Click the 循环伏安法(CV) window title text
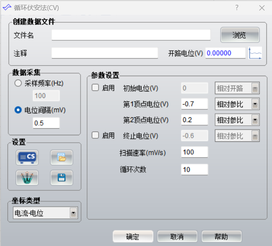This screenshot has width=272, height=246. point(36,8)
